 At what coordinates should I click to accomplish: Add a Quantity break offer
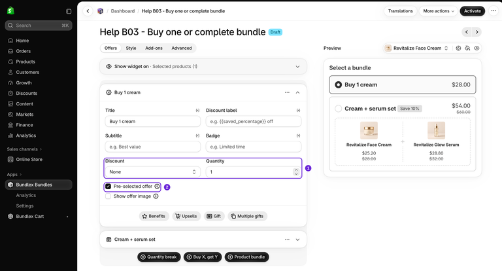159,257
